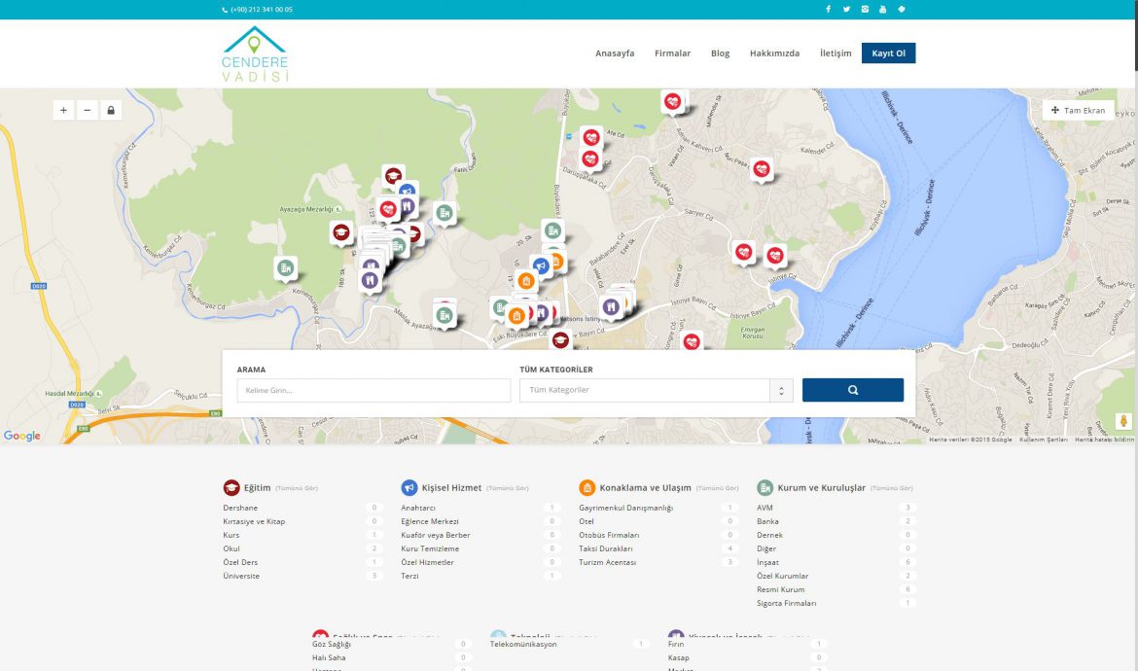The width and height of the screenshot is (1138, 671).
Task: Click the Google Street View pegman icon
Action: (1123, 421)
